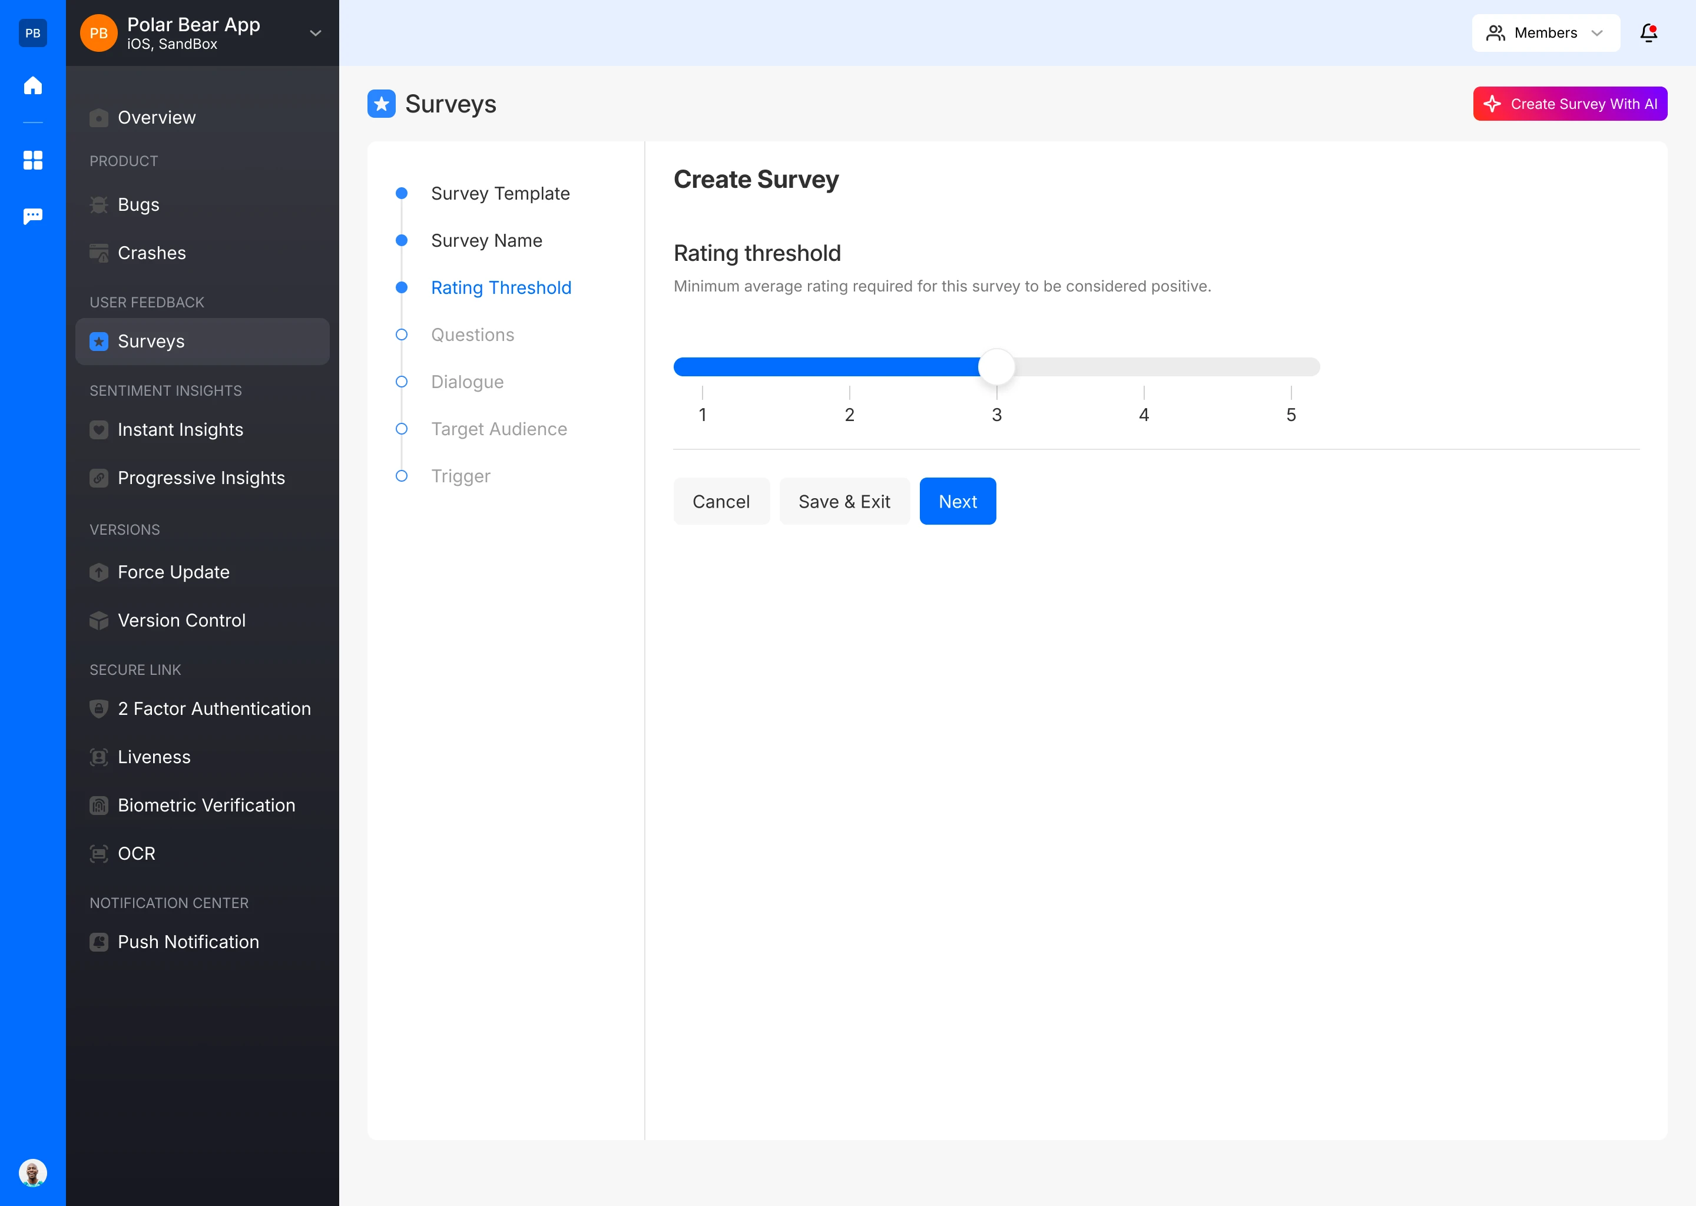The image size is (1696, 1206).
Task: Click the user avatar at bottom left
Action: pyautogui.click(x=32, y=1172)
